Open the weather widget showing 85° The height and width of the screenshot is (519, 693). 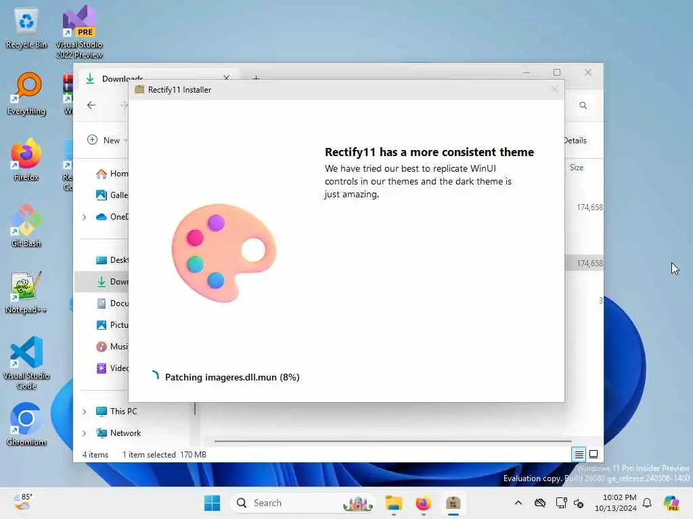click(x=22, y=502)
